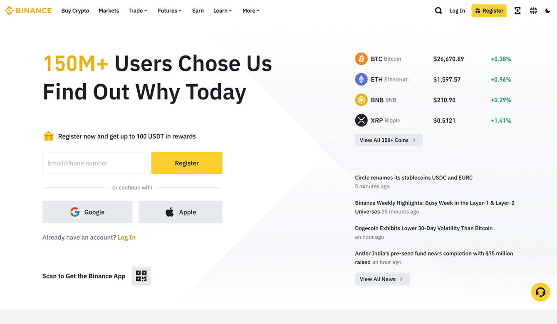Select the Ethereum coin icon

(x=361, y=79)
